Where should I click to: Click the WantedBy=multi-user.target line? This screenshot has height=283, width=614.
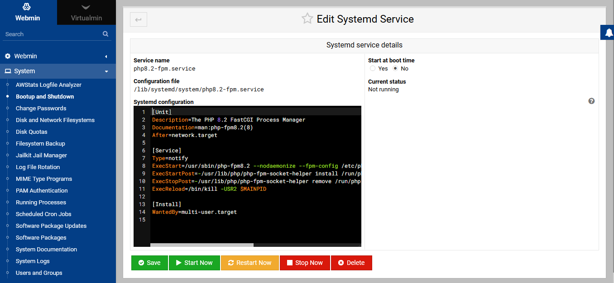(x=194, y=212)
